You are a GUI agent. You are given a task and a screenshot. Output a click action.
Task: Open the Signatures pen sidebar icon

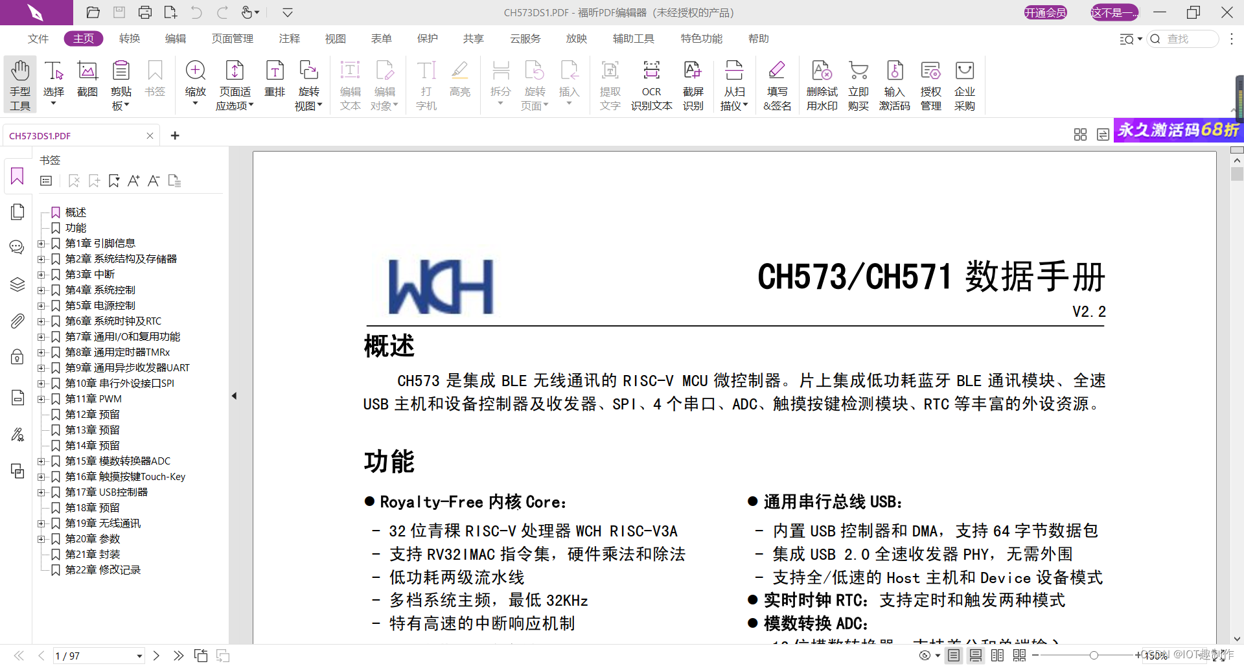[17, 434]
